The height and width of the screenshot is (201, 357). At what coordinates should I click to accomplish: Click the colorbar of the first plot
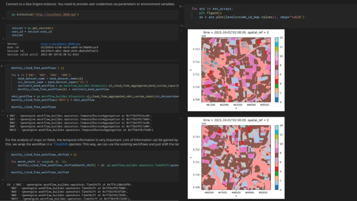pyautogui.click(x=276, y=70)
